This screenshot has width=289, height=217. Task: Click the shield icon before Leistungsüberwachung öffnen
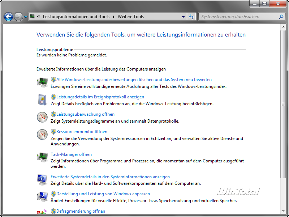point(53,114)
